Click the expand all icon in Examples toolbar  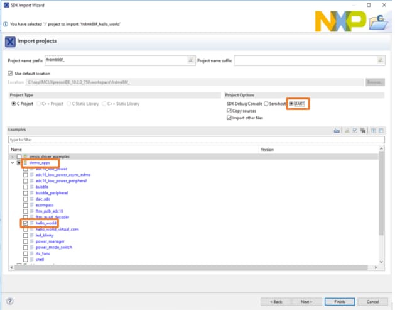tap(373, 130)
